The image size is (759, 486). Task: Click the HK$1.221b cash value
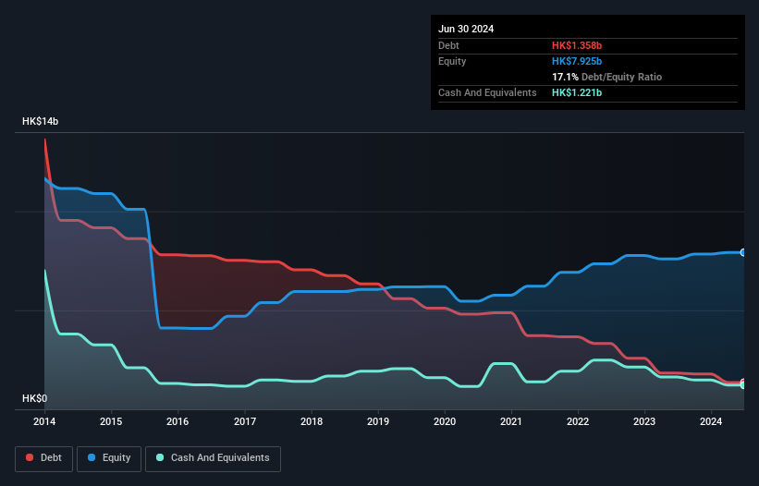[577, 92]
